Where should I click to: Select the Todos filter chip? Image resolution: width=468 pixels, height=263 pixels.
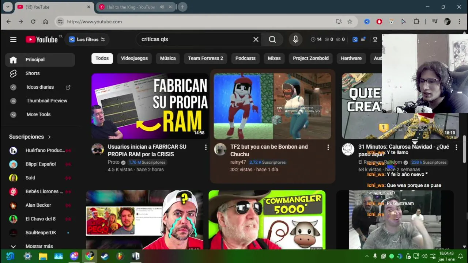pyautogui.click(x=102, y=58)
